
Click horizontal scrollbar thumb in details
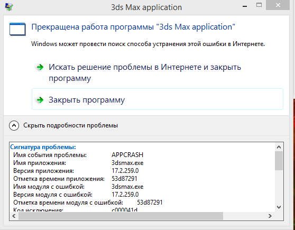click(x=121, y=216)
